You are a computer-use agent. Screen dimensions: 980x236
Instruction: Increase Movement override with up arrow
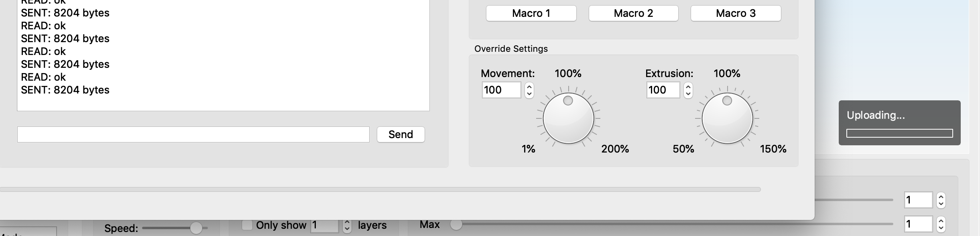tap(529, 86)
